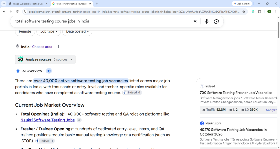Click the link icon after Naukri Software Testing Jobs

tap(79, 120)
